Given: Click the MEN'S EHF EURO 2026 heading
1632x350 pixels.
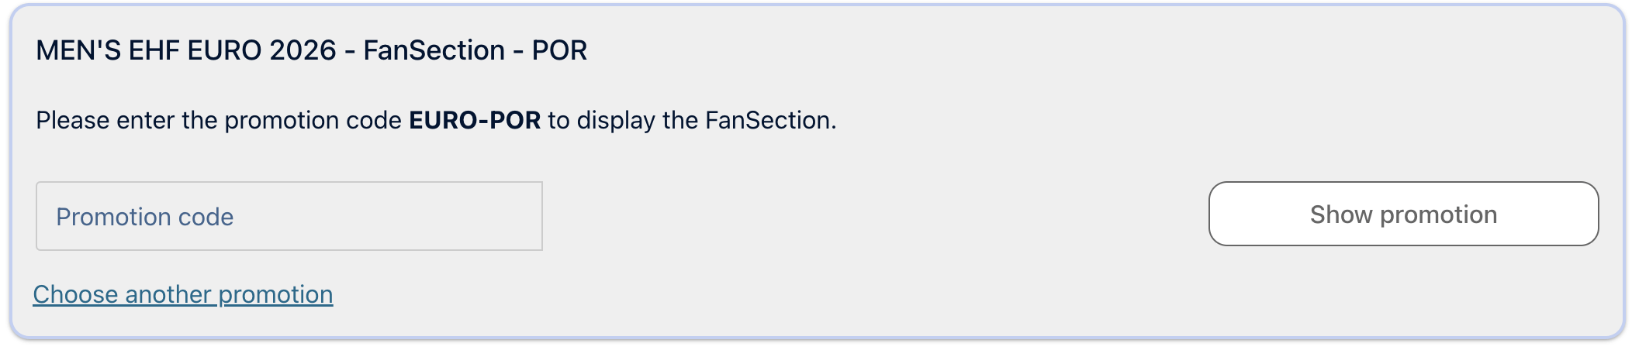Looking at the screenshot, I should (x=186, y=50).
